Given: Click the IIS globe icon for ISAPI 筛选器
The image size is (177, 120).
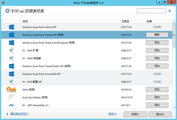Looking at the screenshot, I should tap(12, 58).
